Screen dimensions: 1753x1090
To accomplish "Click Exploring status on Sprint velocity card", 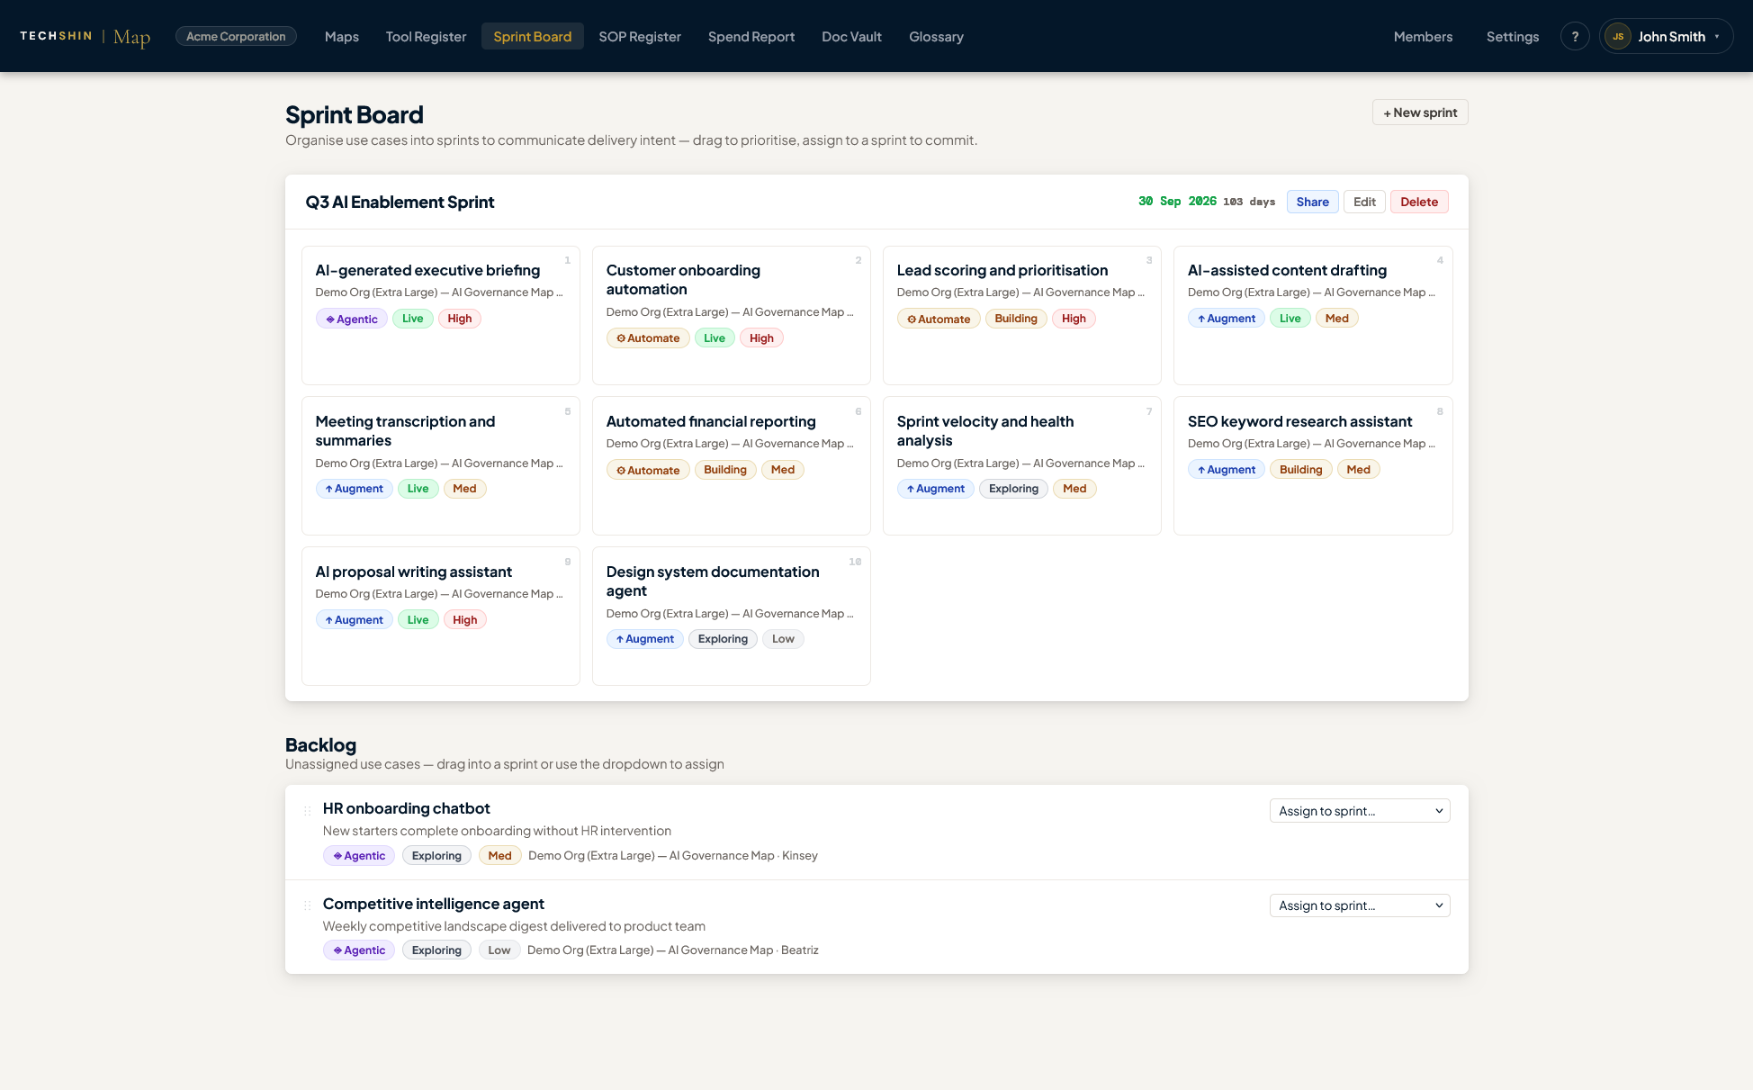I will click(1013, 489).
